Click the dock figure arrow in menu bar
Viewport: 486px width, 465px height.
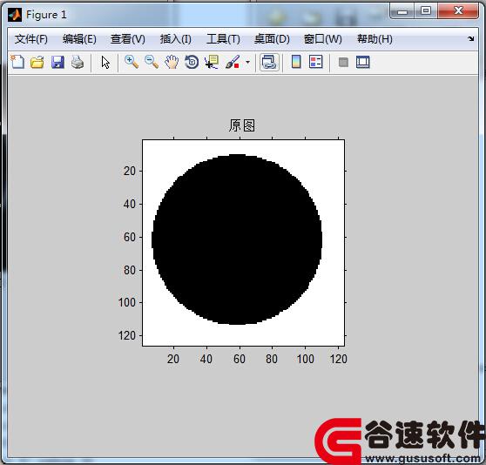[471, 38]
